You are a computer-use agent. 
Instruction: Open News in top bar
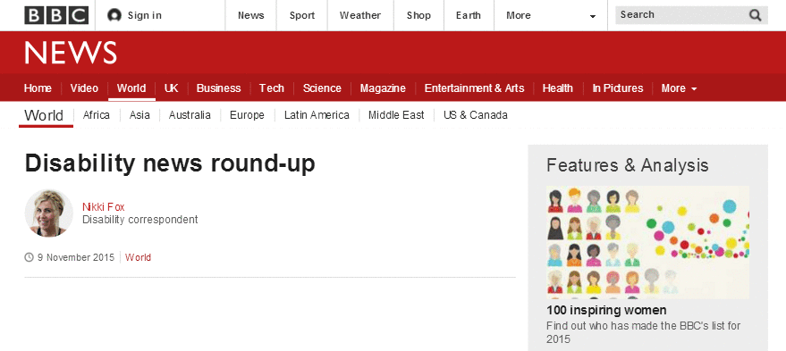[250, 15]
